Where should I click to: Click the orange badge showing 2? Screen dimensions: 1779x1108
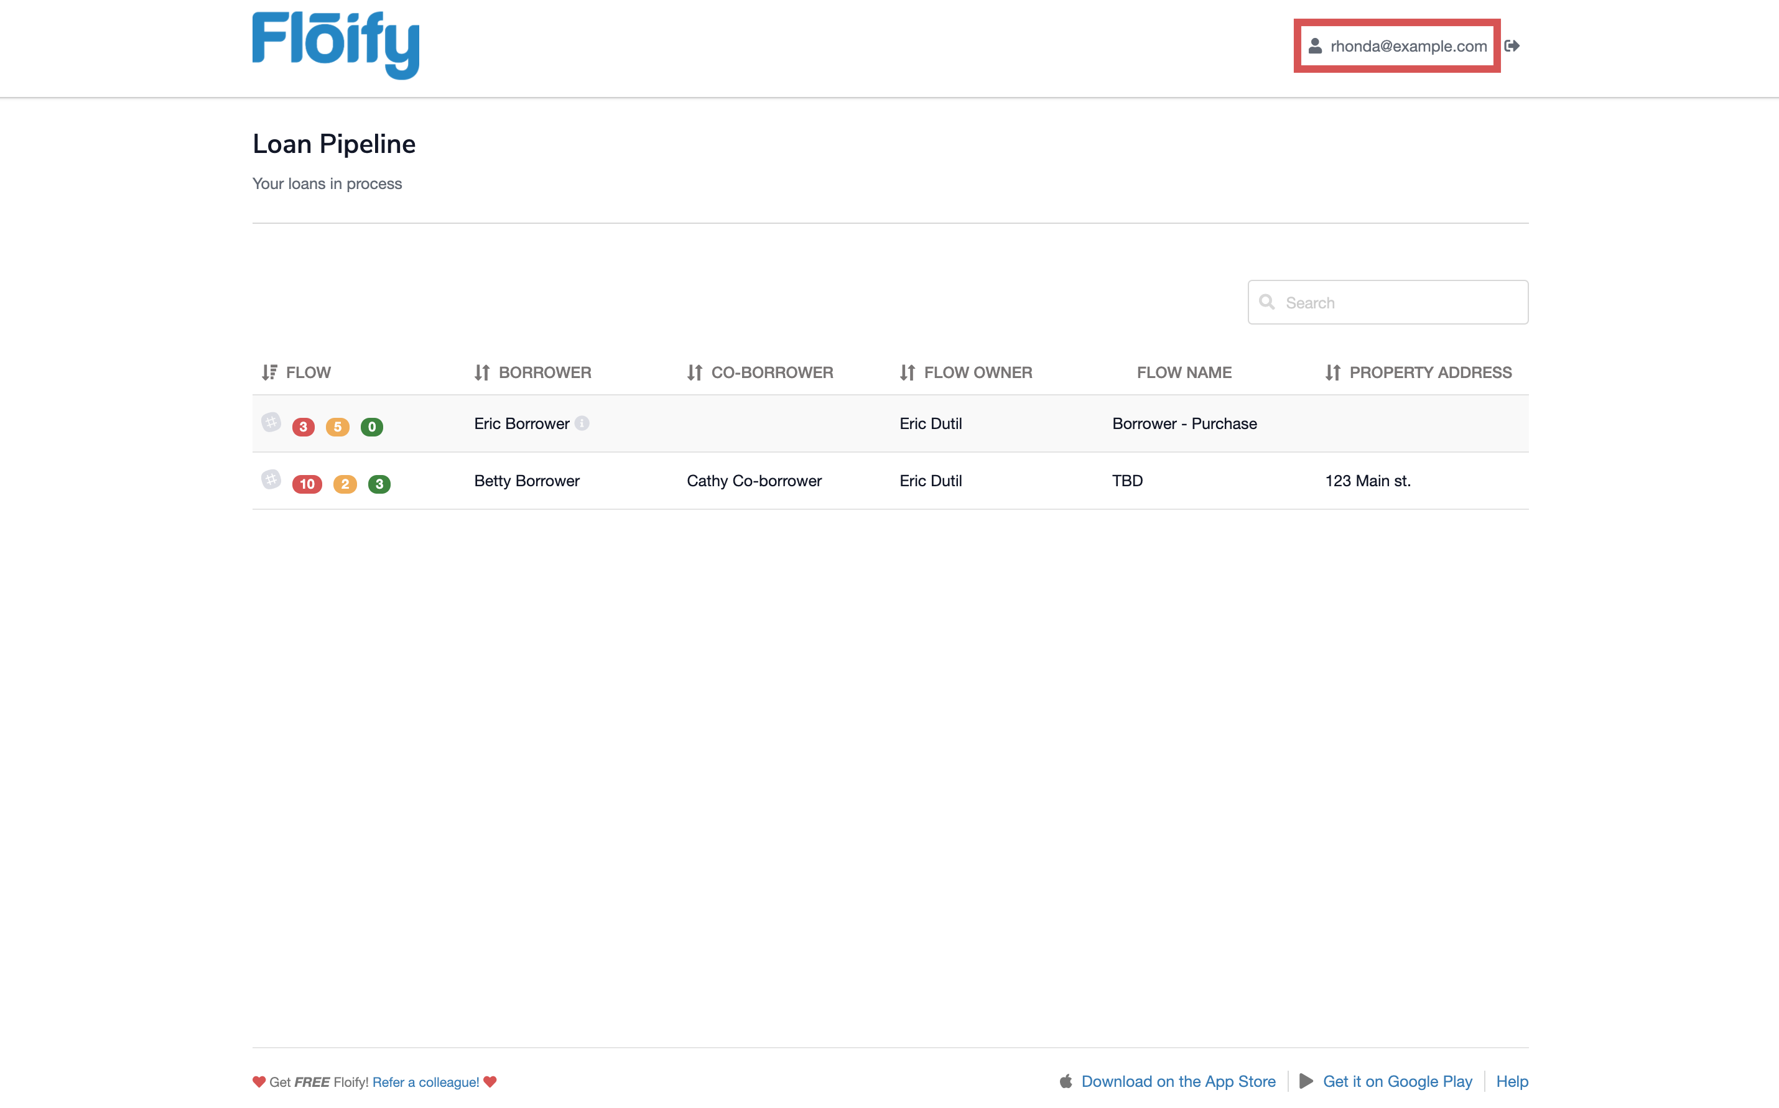pos(345,484)
